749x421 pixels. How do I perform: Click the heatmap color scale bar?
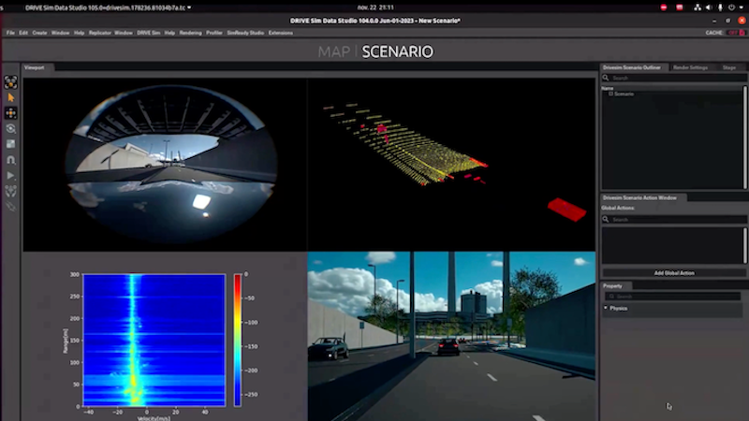coord(238,340)
